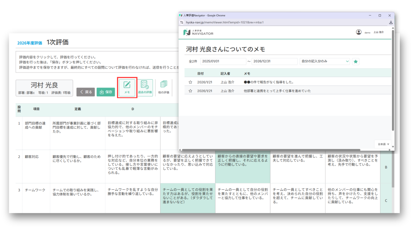The width and height of the screenshot is (417, 227).
Task: Star the memo about 他部署と連携
Action: coord(190,91)
